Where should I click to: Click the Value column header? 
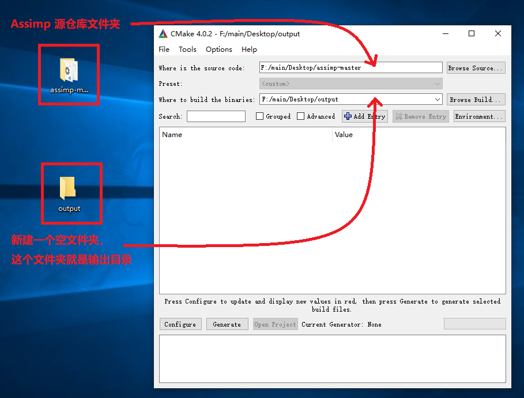pyautogui.click(x=419, y=135)
